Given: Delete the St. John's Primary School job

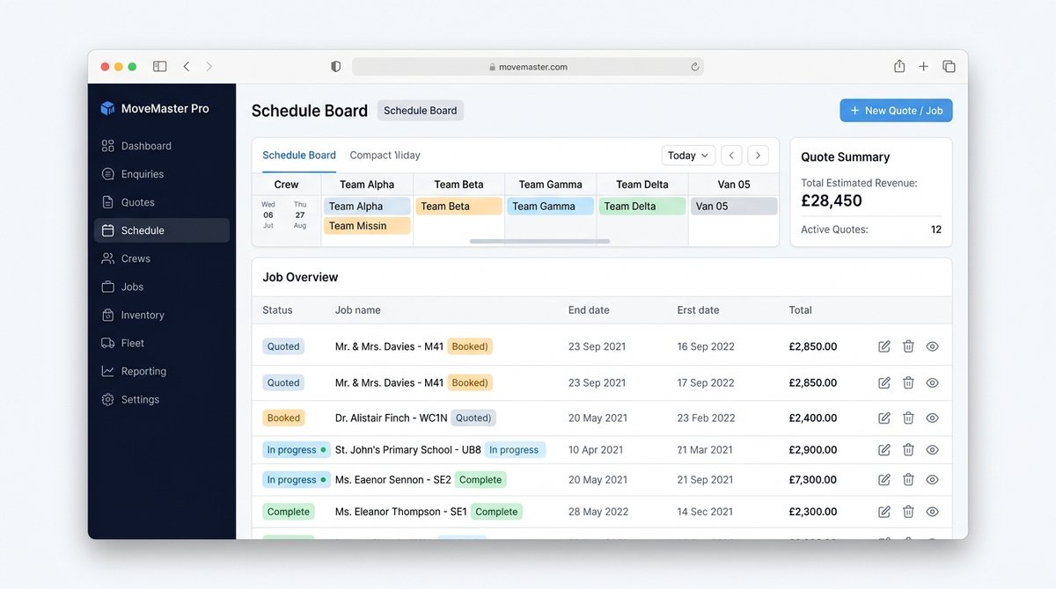Looking at the screenshot, I should click(x=908, y=449).
